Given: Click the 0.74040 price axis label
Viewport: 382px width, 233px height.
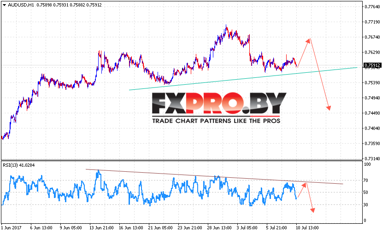Looking at the screenshot, I should pyautogui.click(x=372, y=128).
